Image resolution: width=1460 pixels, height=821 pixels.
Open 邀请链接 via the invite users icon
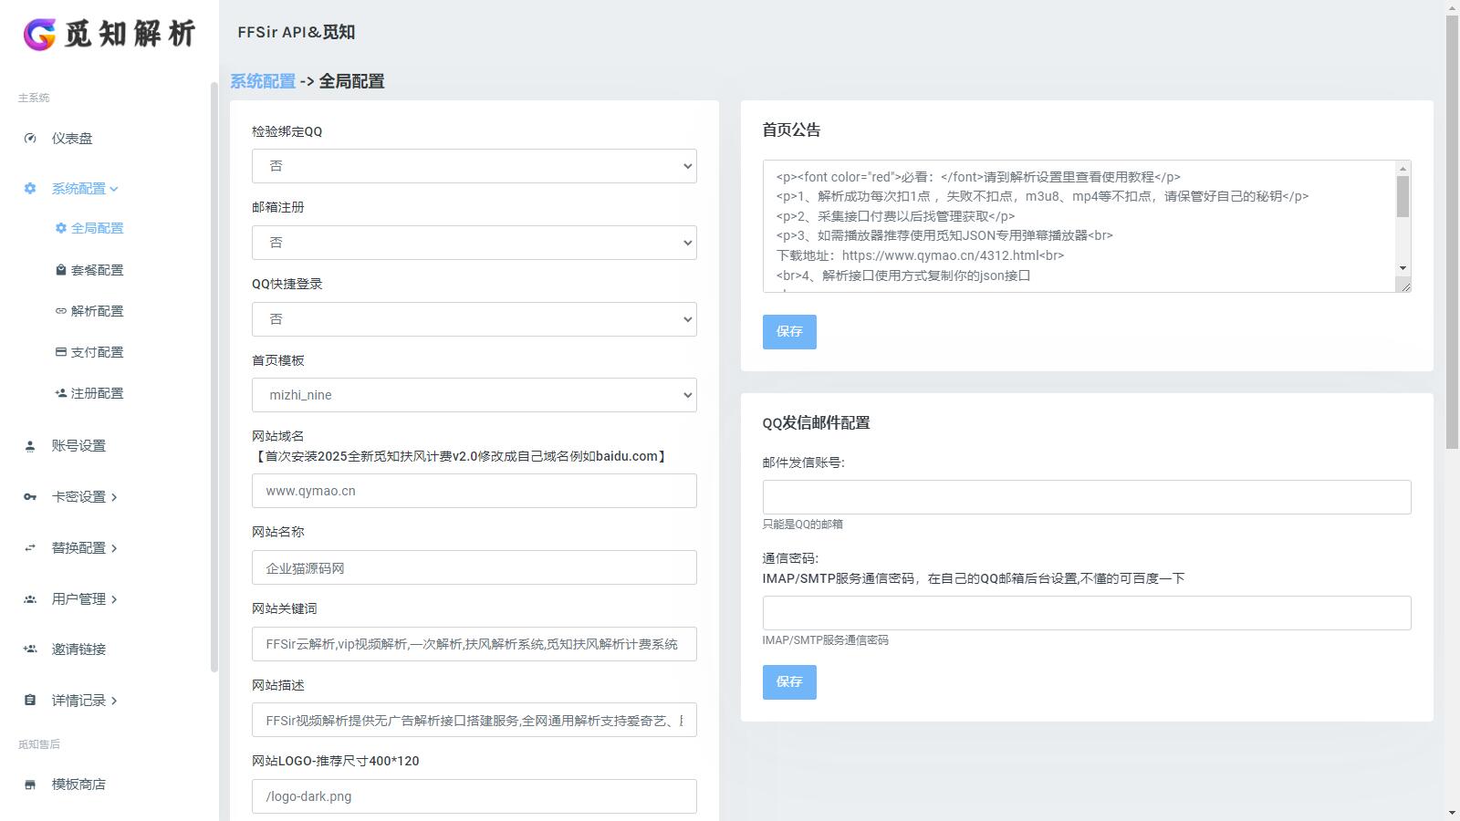pyautogui.click(x=28, y=649)
